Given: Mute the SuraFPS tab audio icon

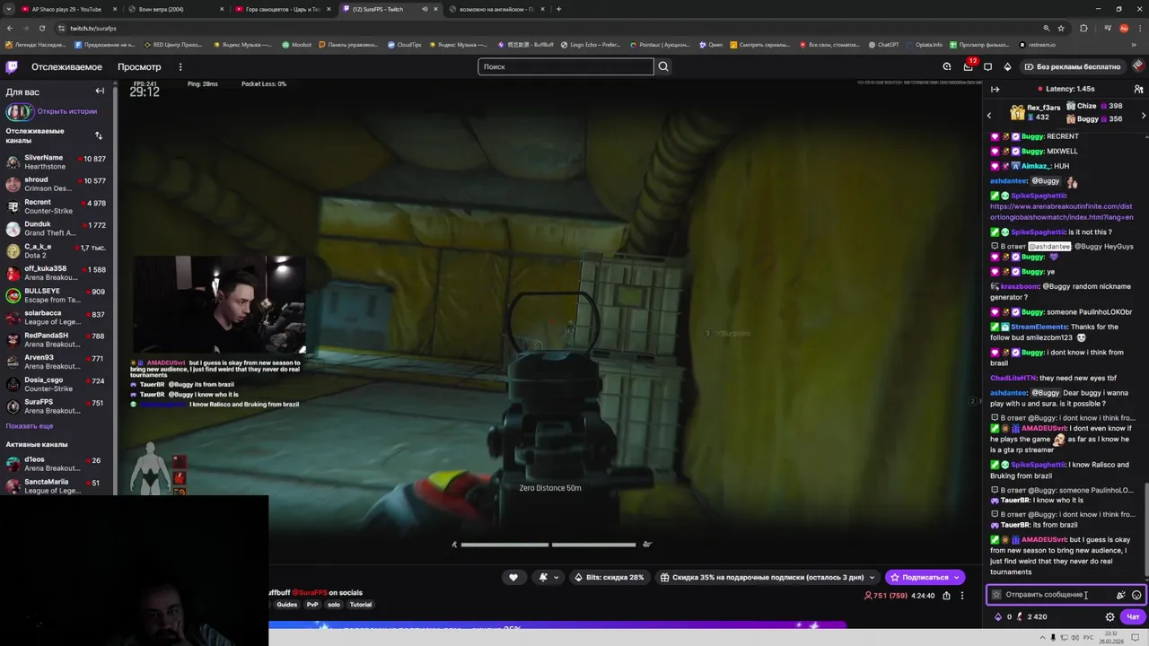Looking at the screenshot, I should (425, 9).
